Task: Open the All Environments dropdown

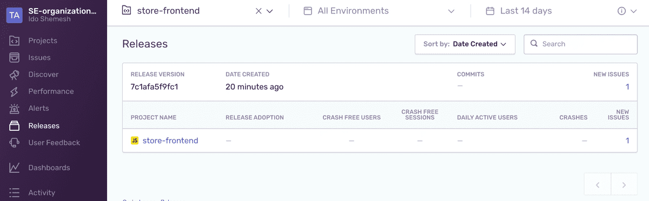Action: (379, 11)
